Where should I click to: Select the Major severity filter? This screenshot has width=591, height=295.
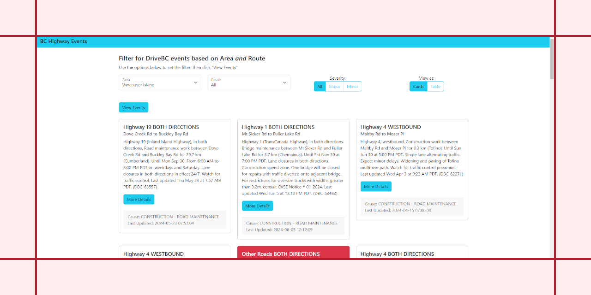(334, 86)
